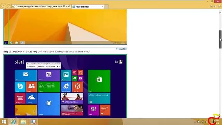Open File Explorer from the taskbar
This screenshot has width=222, height=125.
[x=23, y=122]
